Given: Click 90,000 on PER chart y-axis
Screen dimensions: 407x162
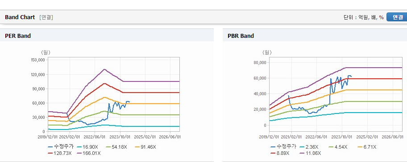Looking at the screenshot, I should coord(39,89).
